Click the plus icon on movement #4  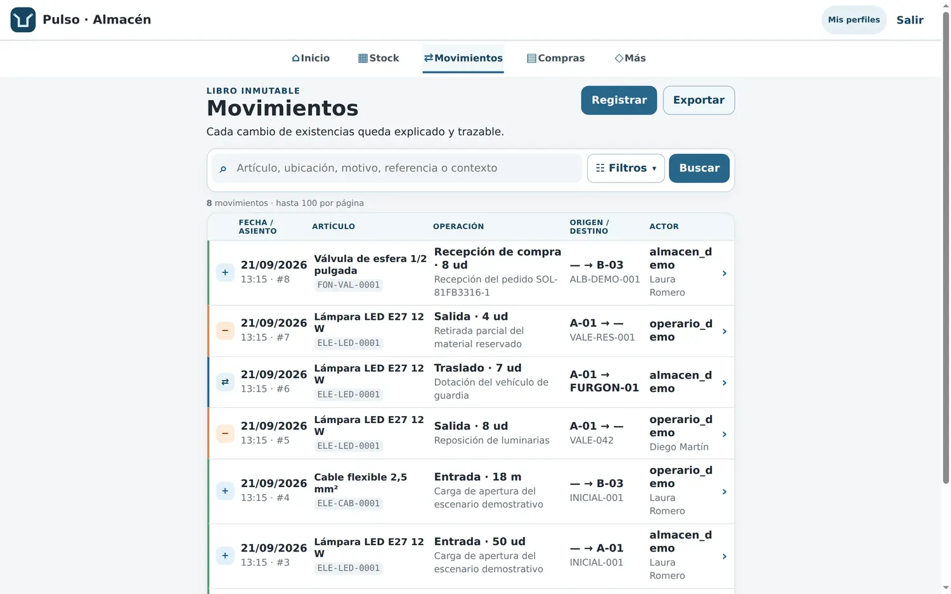225,491
